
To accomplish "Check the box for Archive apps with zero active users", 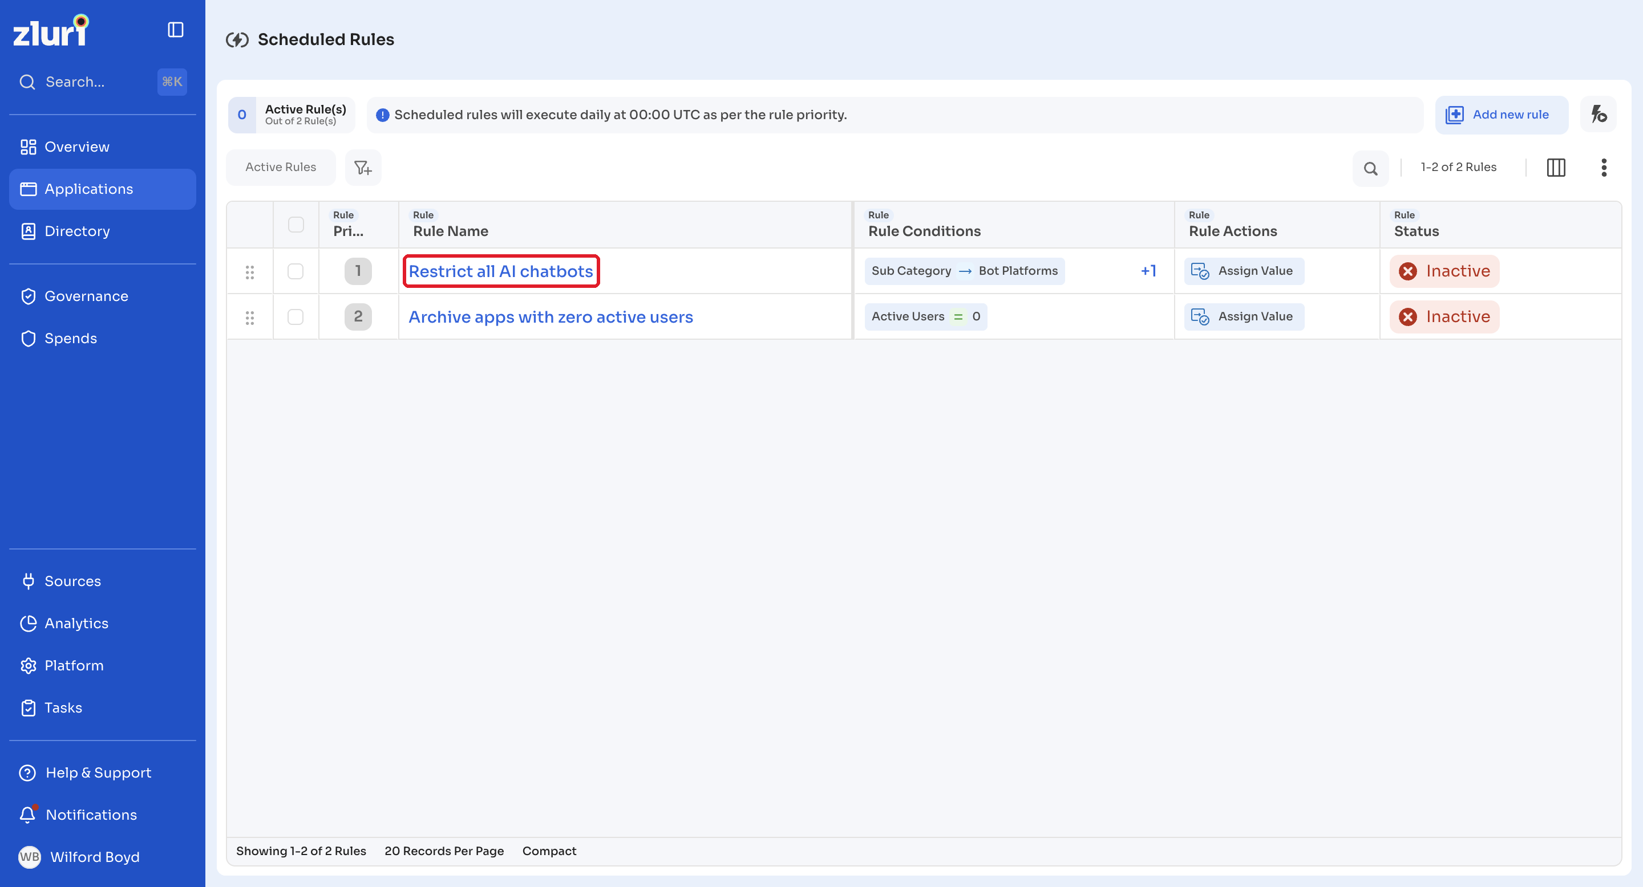I will click(296, 317).
